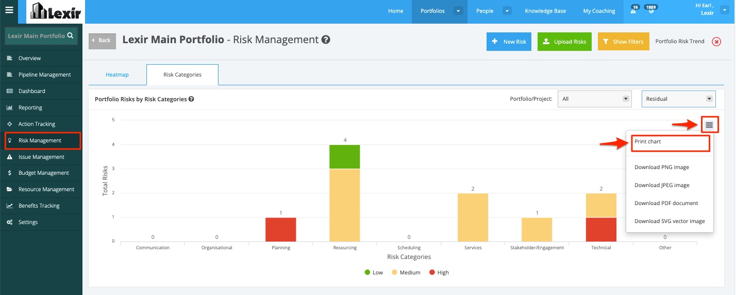Open the hamburger main menu icon
The width and height of the screenshot is (736, 295).
click(x=9, y=10)
